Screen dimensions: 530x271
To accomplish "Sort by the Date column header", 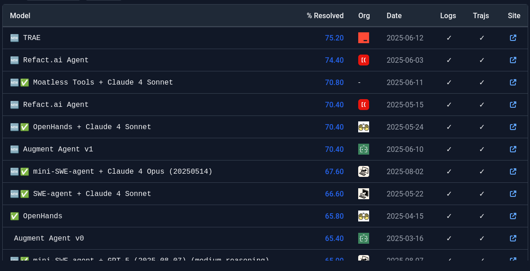I will [x=394, y=16].
